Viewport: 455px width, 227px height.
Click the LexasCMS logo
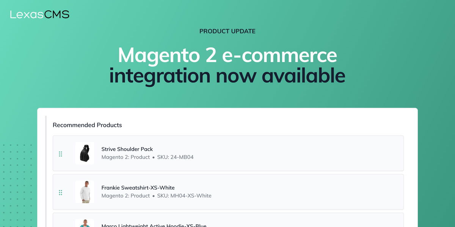(x=39, y=14)
